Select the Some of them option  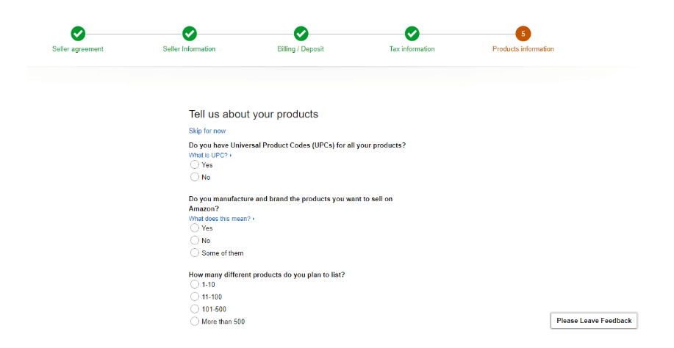195,253
